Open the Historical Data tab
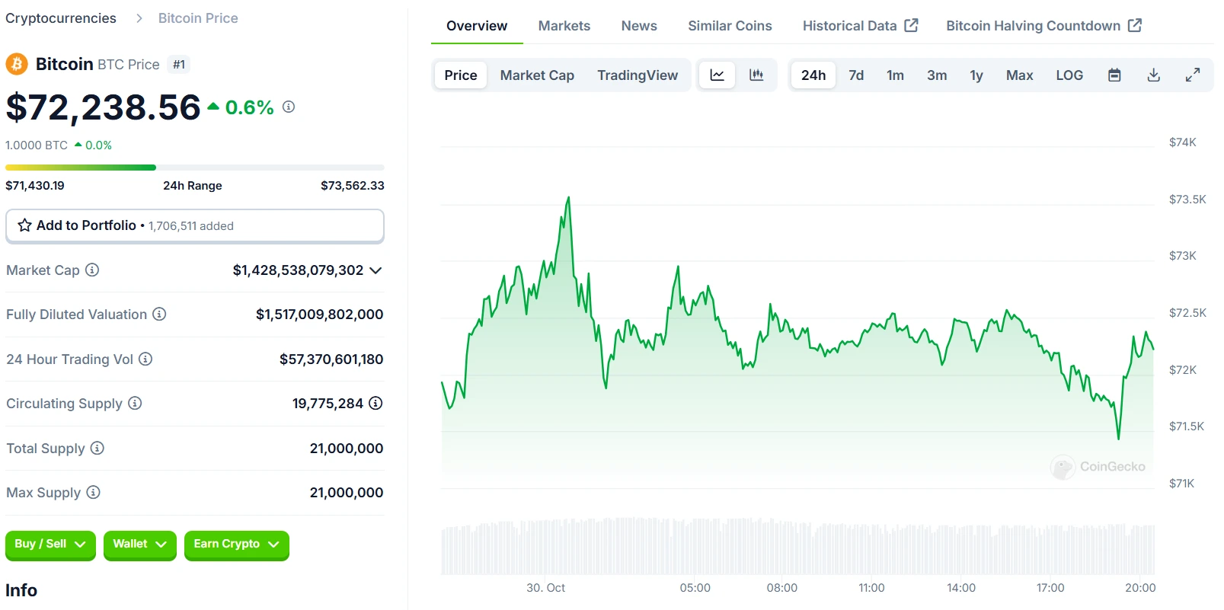Image resolution: width=1224 pixels, height=610 pixels. click(x=860, y=26)
